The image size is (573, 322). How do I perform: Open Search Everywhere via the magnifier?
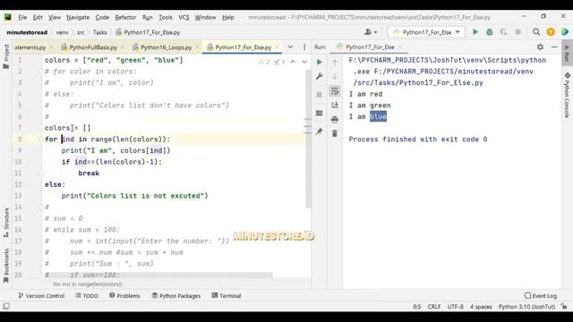click(x=536, y=32)
